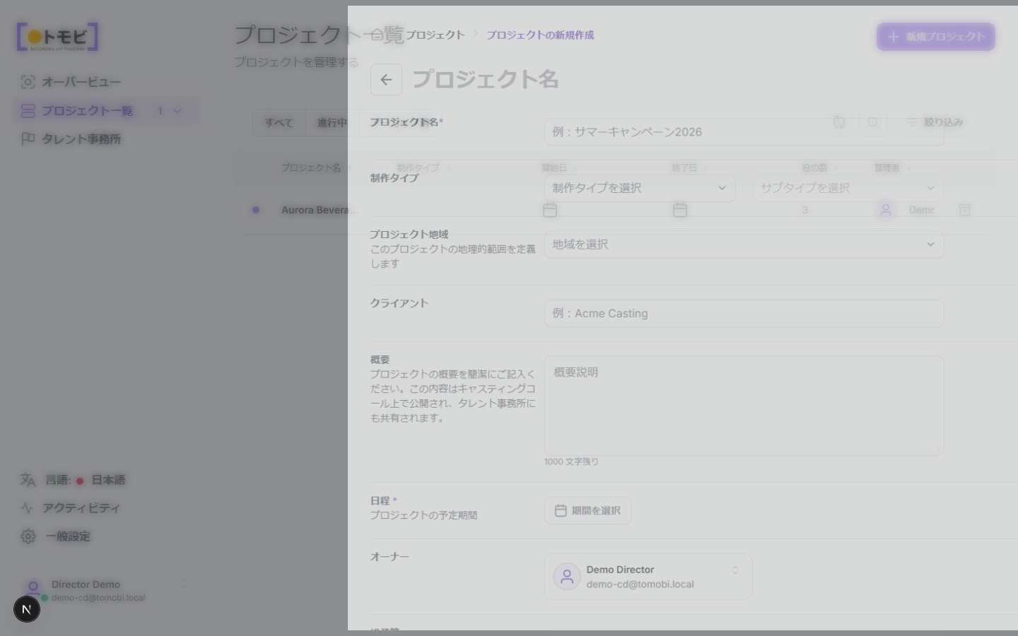
Task: Switch to the 進行中 tab
Action: coord(332,123)
